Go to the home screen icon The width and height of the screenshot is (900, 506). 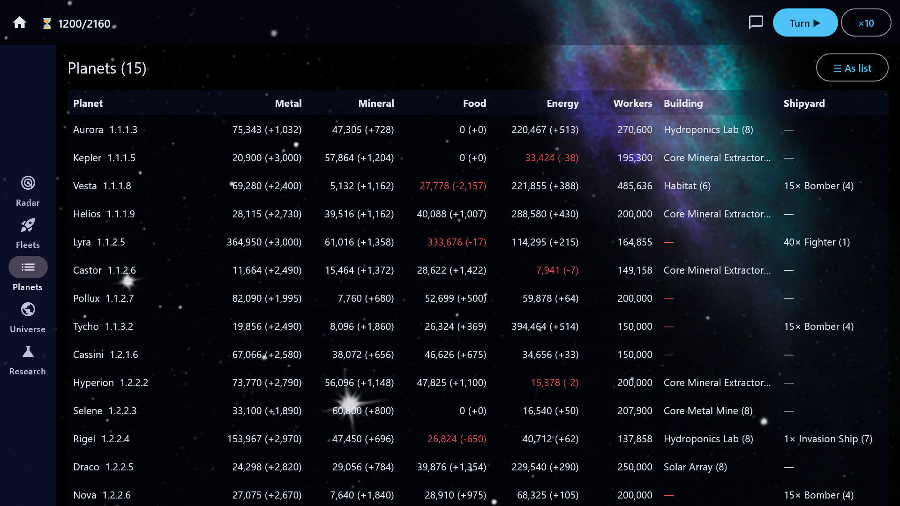pyautogui.click(x=20, y=23)
